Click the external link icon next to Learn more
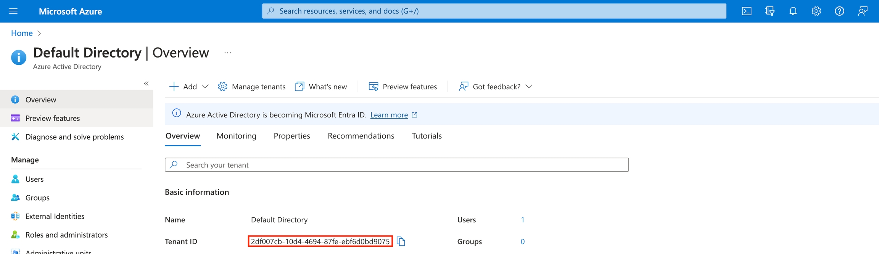The width and height of the screenshot is (879, 254). [415, 115]
